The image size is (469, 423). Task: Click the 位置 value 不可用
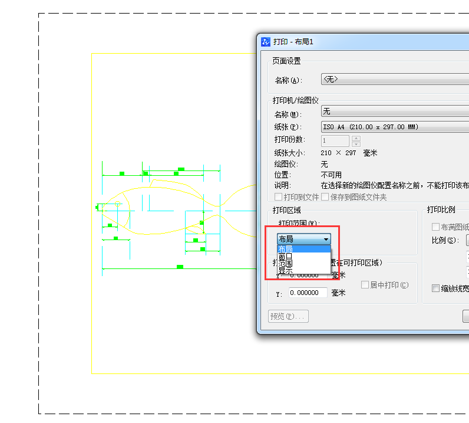(331, 175)
